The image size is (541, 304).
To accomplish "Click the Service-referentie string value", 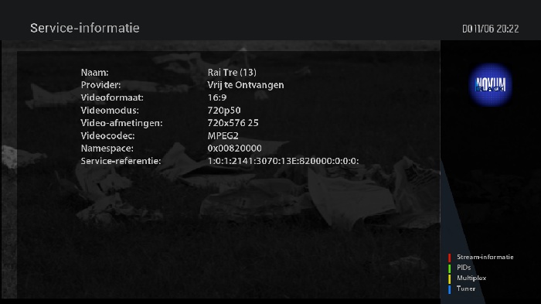I will click(284, 161).
